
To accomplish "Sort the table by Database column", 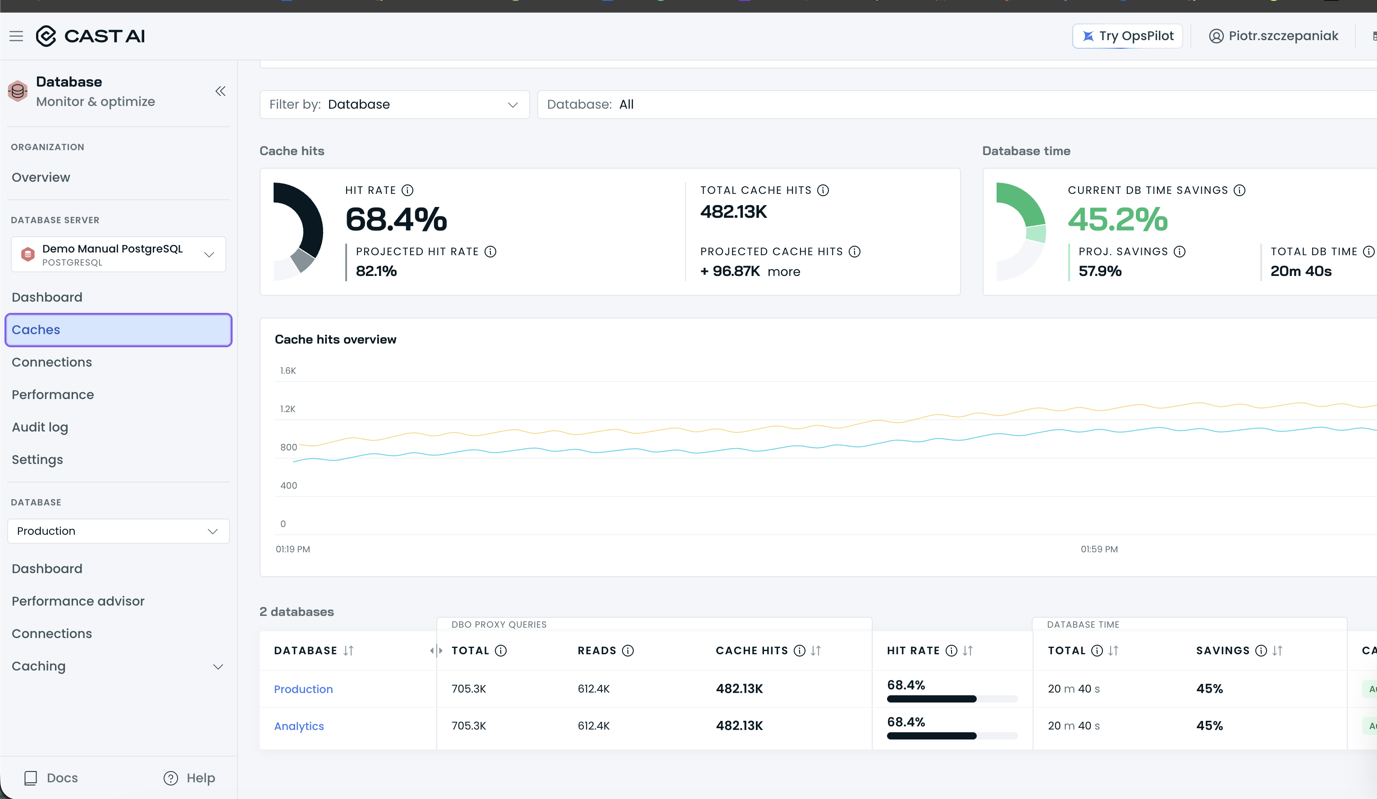I will pos(348,650).
